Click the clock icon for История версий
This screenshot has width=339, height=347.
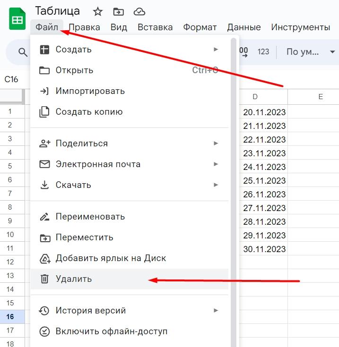click(44, 311)
